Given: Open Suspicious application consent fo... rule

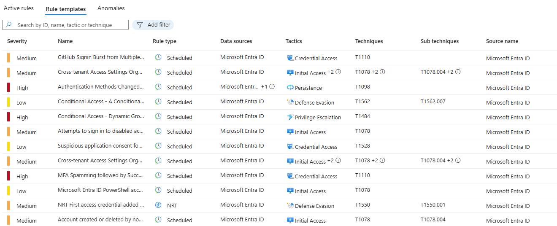Looking at the screenshot, I should 101,145.
